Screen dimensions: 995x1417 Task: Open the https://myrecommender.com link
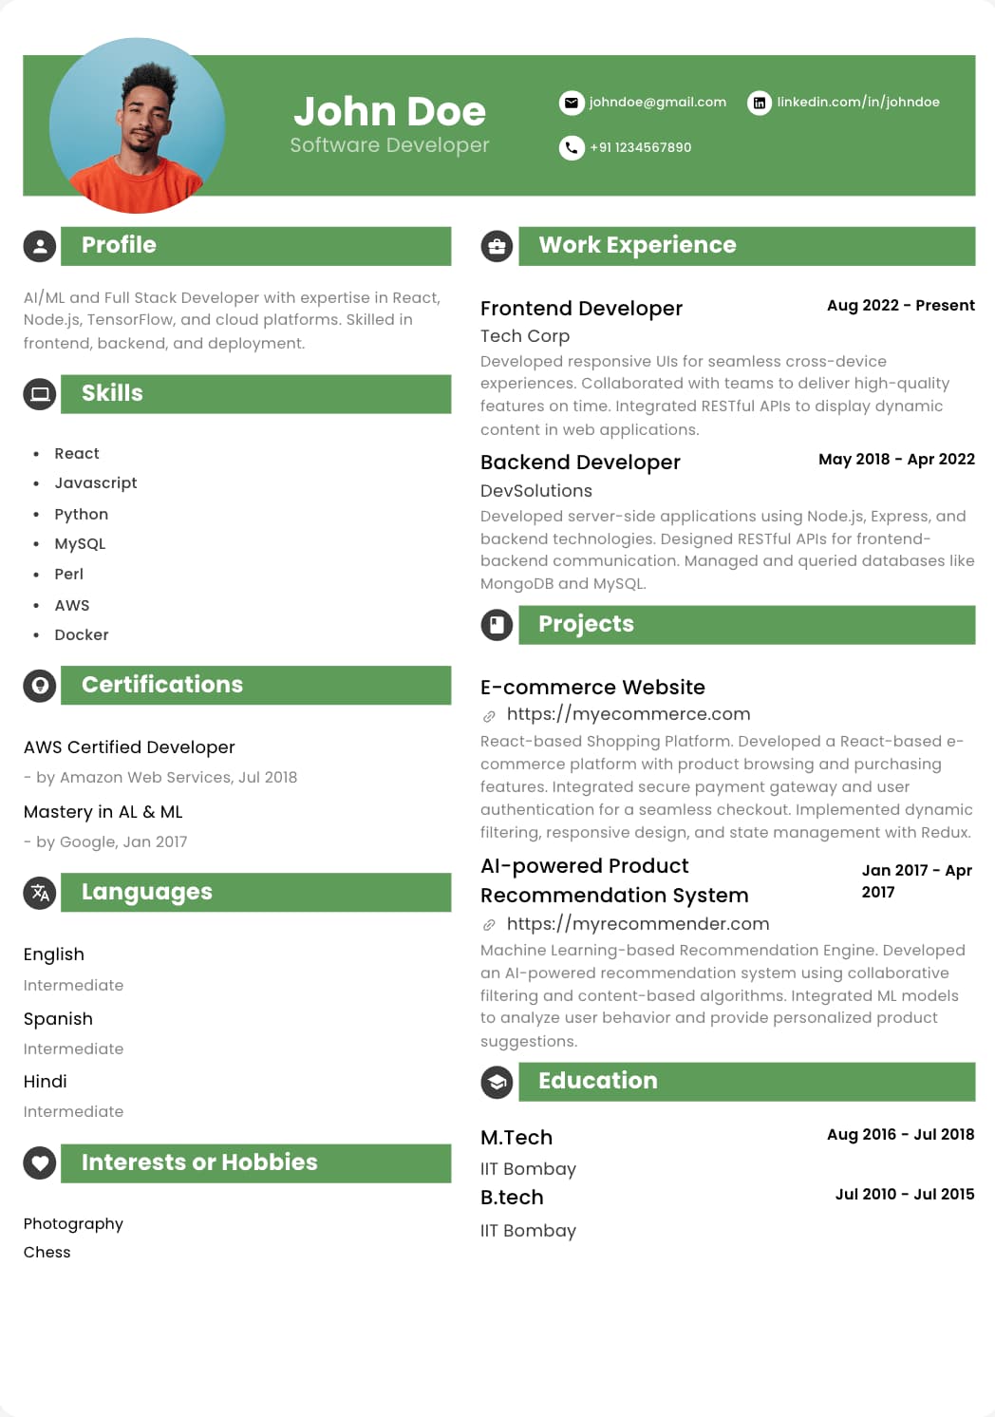point(638,924)
